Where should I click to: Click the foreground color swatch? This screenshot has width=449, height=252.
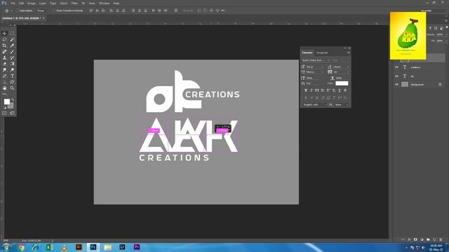click(6, 101)
